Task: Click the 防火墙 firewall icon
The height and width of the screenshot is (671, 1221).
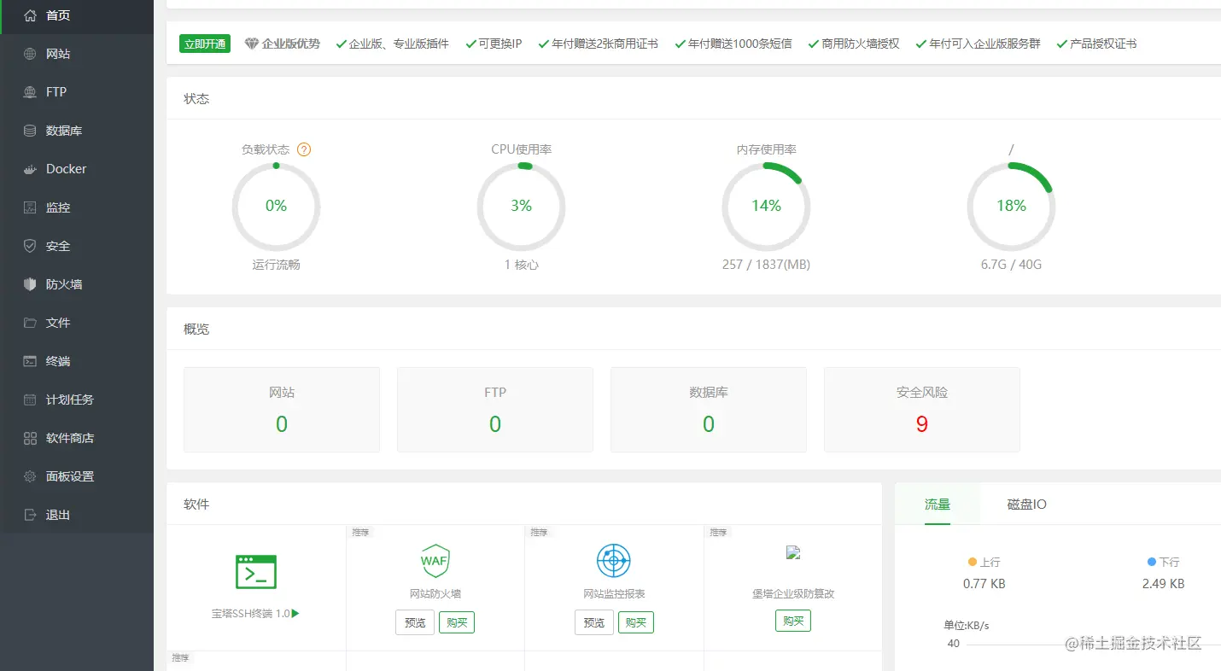Action: click(30, 284)
